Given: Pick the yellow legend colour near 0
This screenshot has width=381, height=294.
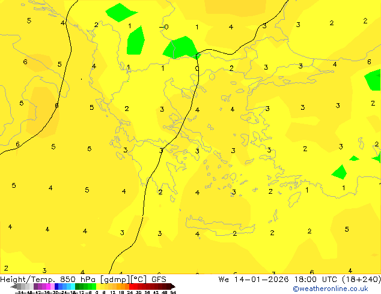Looking at the screenshot, I should pyautogui.click(x=98, y=286).
